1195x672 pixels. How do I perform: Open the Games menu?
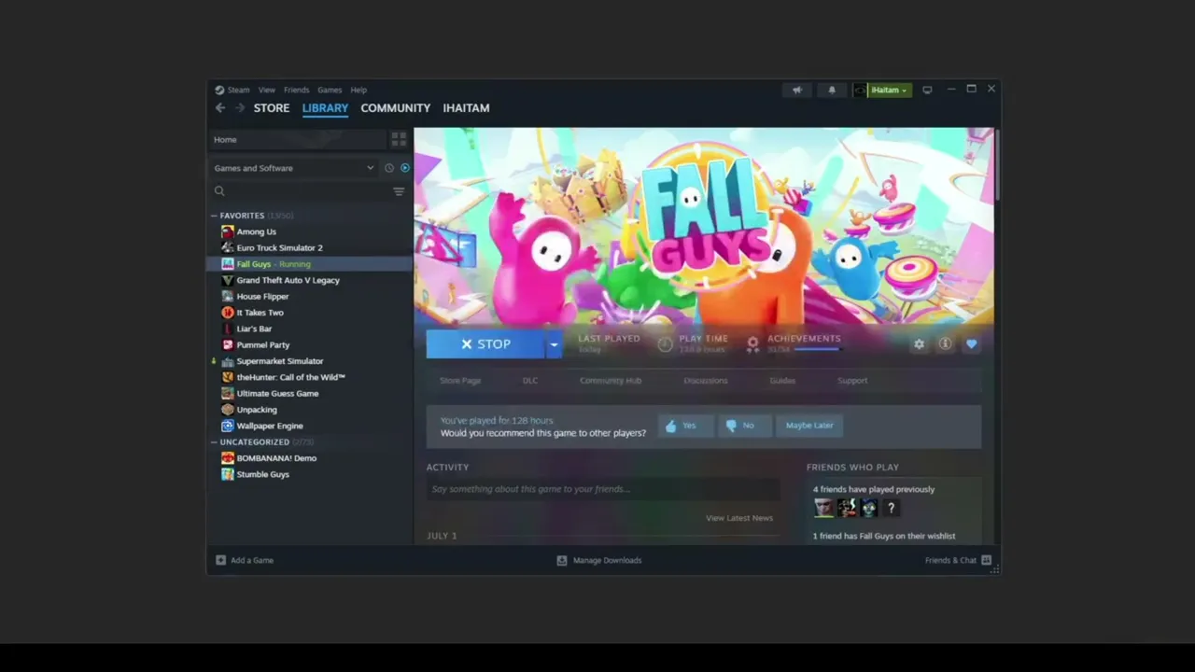[x=330, y=90]
